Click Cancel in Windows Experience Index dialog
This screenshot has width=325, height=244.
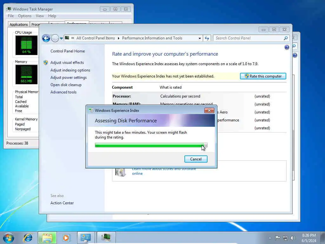click(196, 159)
